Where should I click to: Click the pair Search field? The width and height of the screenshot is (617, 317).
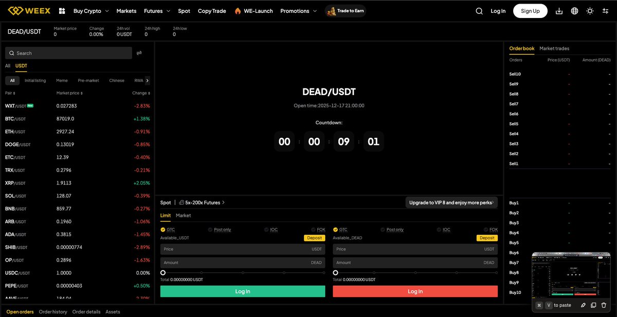(68, 53)
